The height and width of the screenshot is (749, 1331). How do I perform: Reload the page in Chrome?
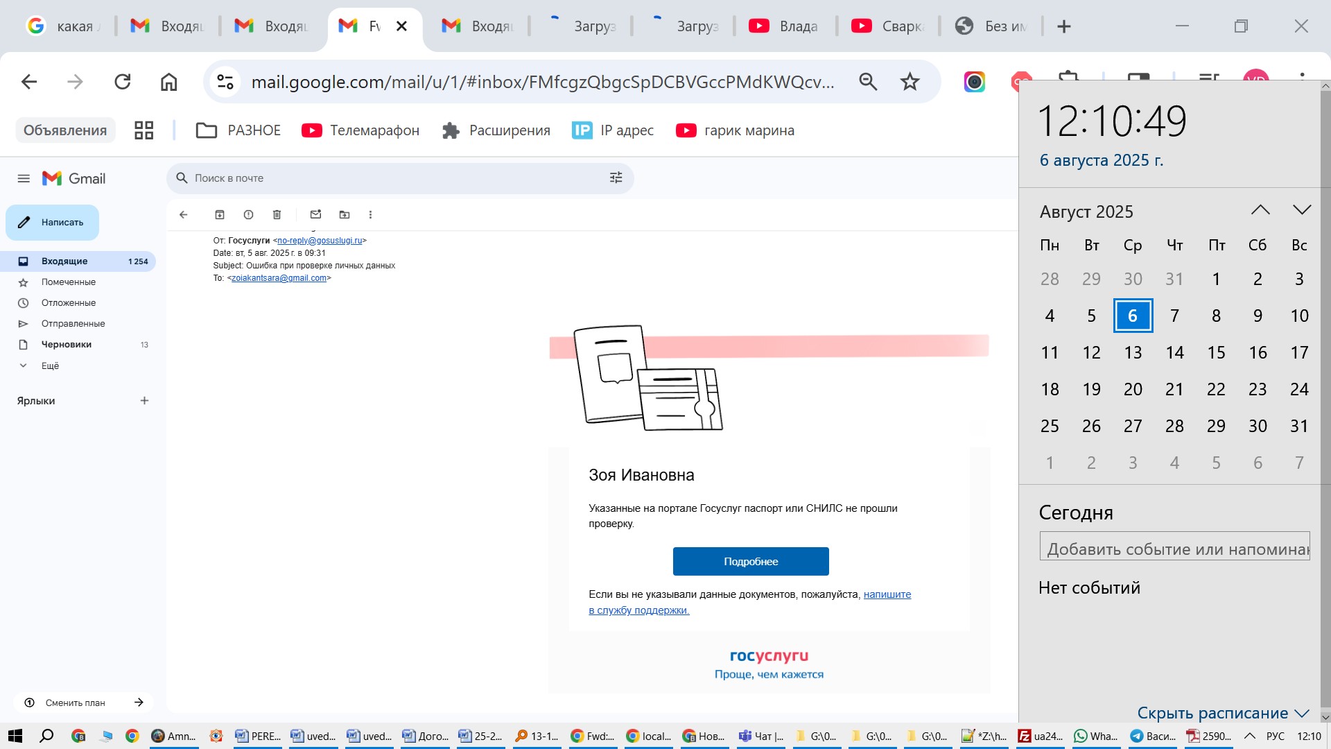point(123,82)
